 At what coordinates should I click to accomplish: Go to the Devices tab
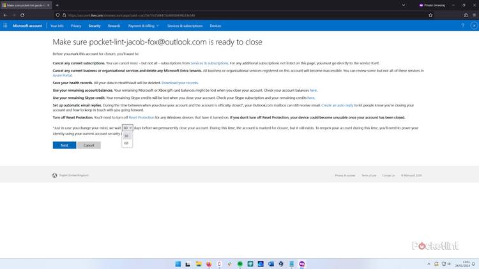click(x=215, y=26)
